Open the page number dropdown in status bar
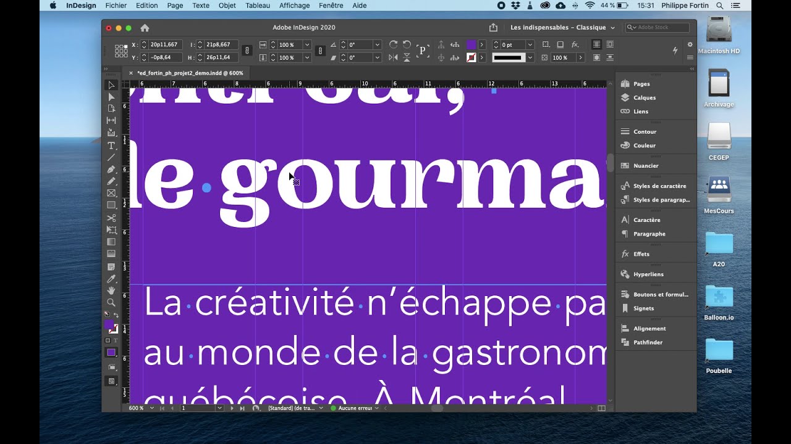The image size is (791, 444). [x=219, y=408]
